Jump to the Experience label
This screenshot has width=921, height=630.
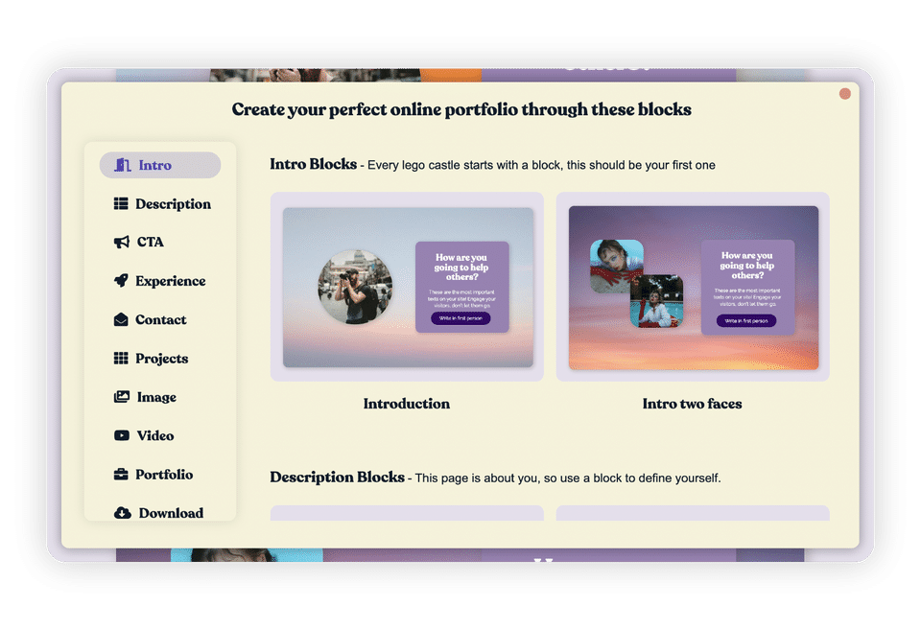[x=171, y=281]
